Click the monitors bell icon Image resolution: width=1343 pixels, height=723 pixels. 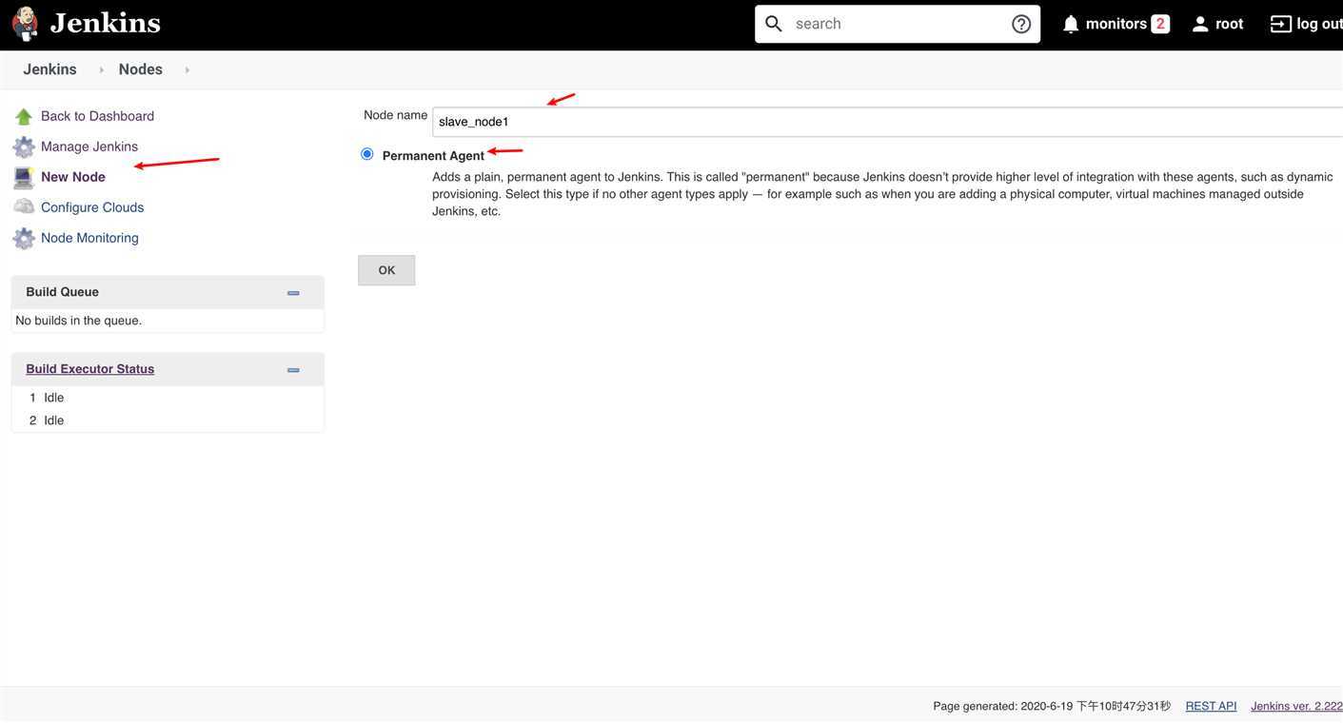pos(1071,24)
